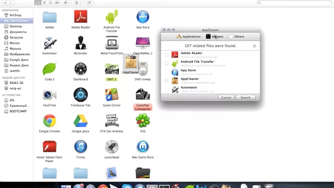Screen dimensions: 334x188
Task: Go forward in Finder
Action: [x=11, y=3]
